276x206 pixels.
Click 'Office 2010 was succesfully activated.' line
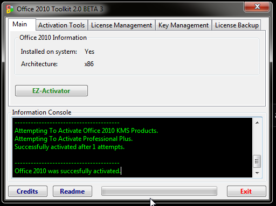click(67, 171)
